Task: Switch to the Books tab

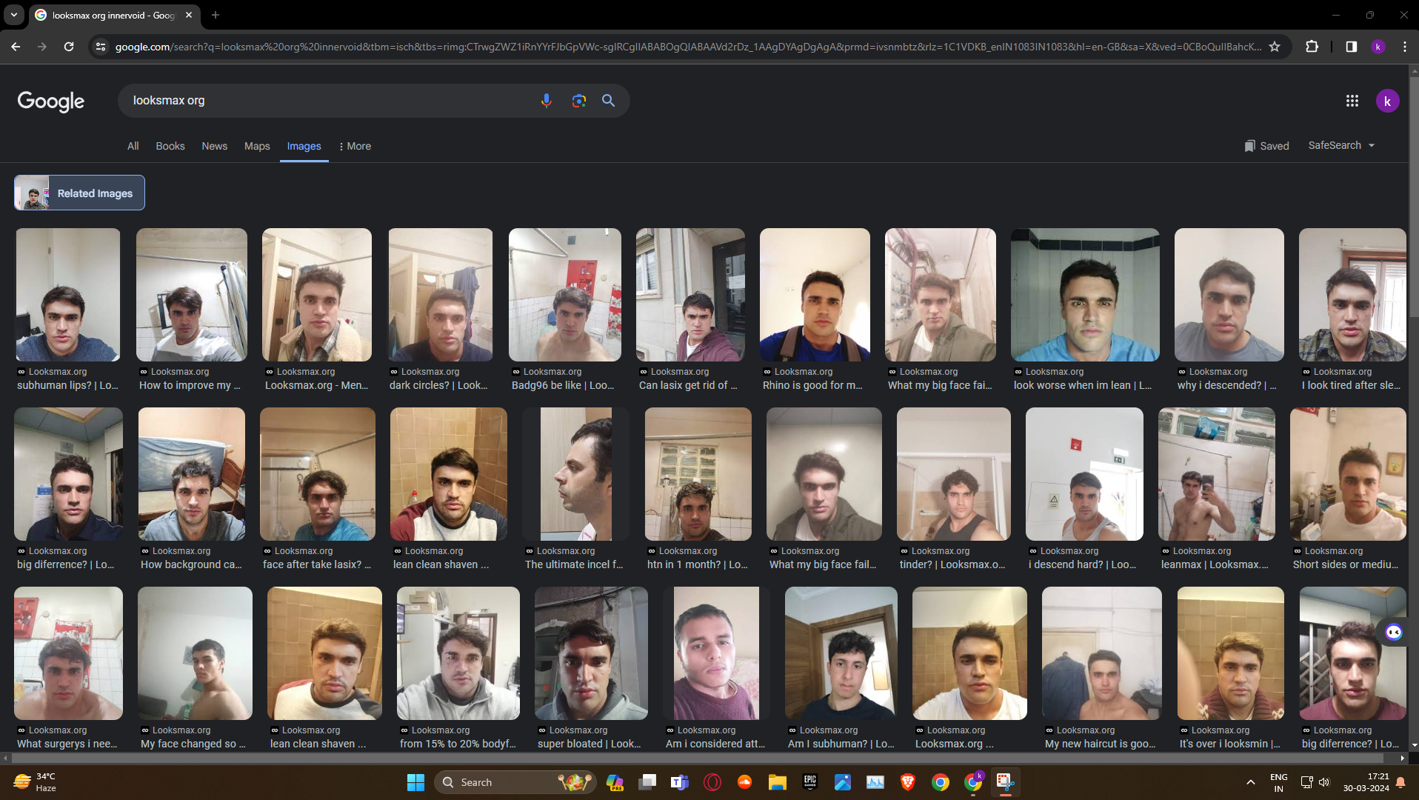Action: pos(170,146)
